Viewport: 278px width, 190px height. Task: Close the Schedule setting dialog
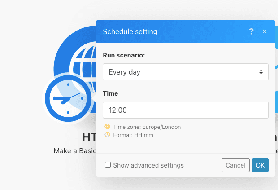coord(265,31)
